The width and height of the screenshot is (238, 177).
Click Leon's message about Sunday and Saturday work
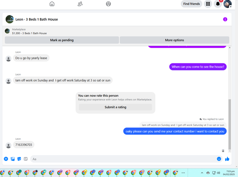(63, 80)
